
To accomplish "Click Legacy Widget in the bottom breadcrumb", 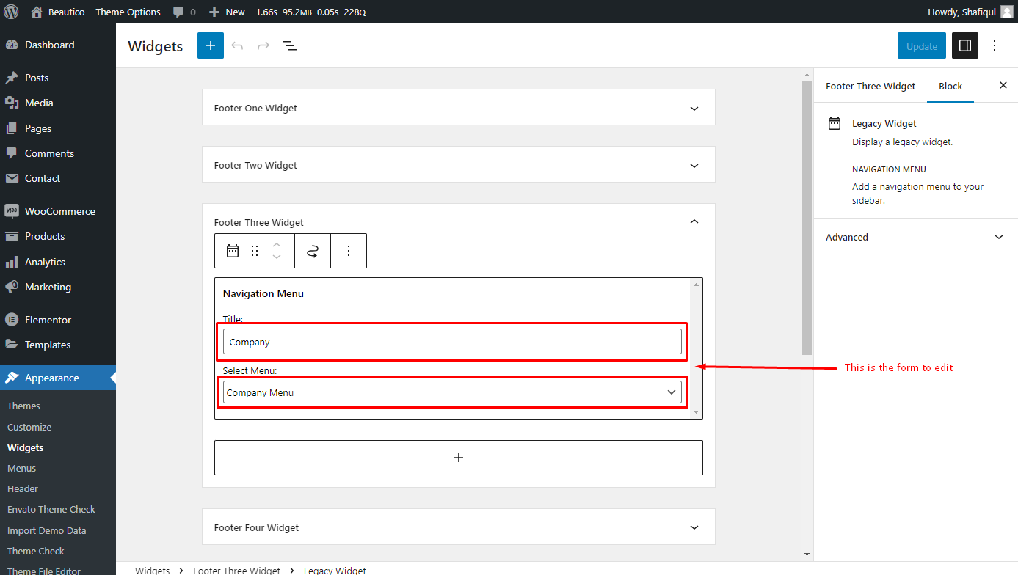I will click(335, 570).
